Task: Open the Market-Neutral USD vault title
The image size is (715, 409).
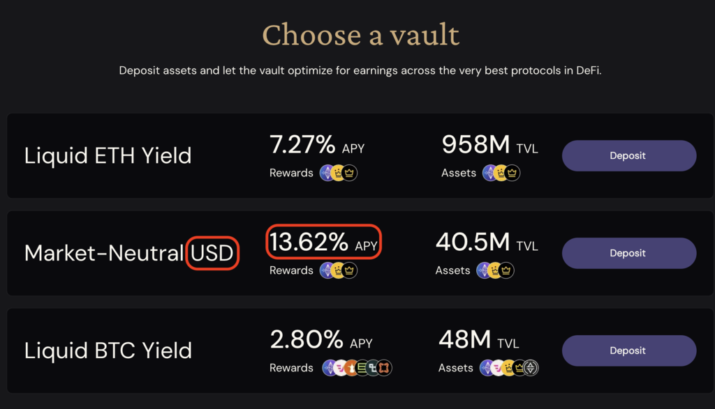Action: (129, 253)
